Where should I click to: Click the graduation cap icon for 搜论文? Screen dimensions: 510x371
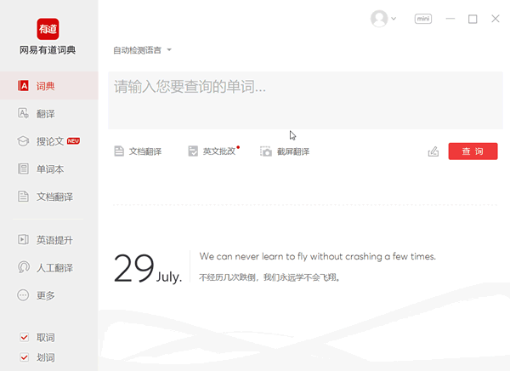[23, 141]
